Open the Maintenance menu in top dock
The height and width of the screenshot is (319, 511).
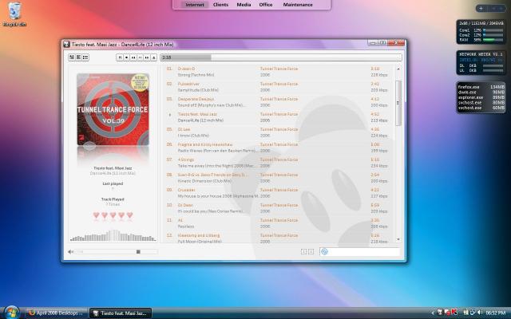click(298, 5)
